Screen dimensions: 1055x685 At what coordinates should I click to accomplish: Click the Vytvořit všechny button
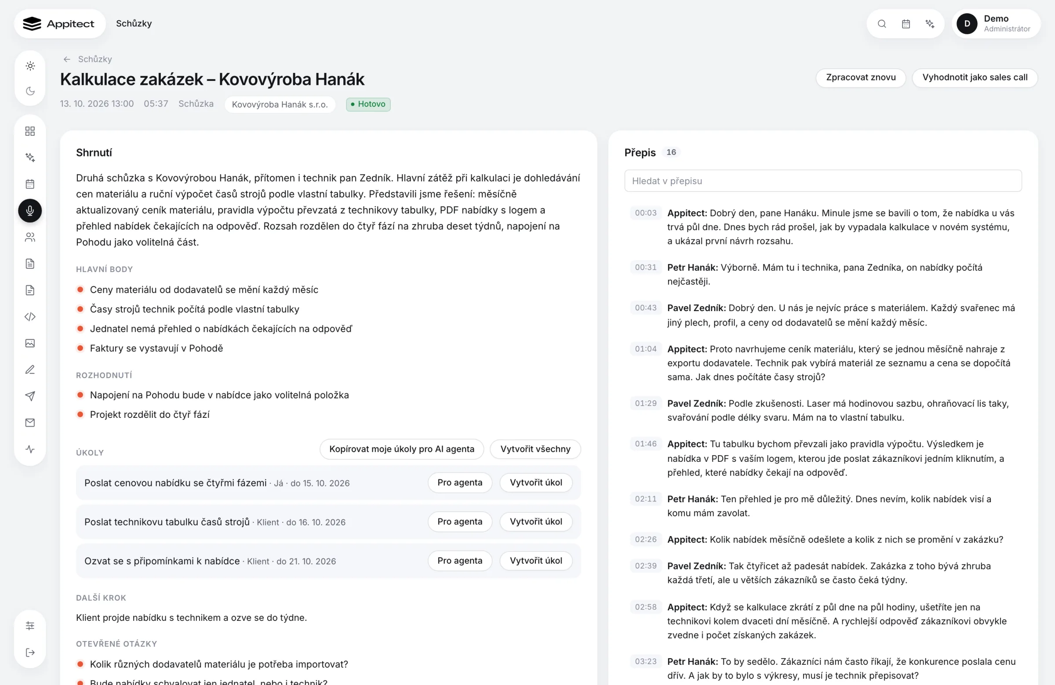pos(535,449)
